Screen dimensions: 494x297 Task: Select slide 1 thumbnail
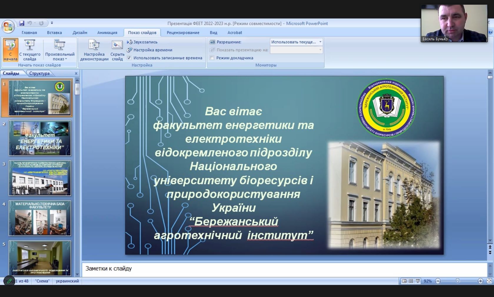pos(40,98)
